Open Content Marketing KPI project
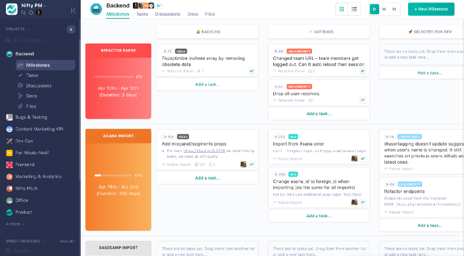This screenshot has height=256, width=464. 40,129
